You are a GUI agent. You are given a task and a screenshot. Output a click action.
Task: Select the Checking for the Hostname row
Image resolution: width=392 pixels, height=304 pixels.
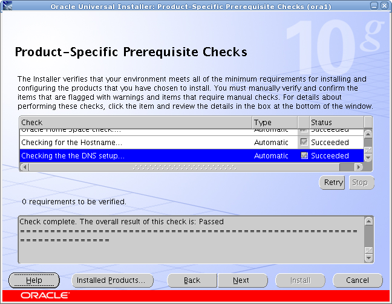click(192, 143)
